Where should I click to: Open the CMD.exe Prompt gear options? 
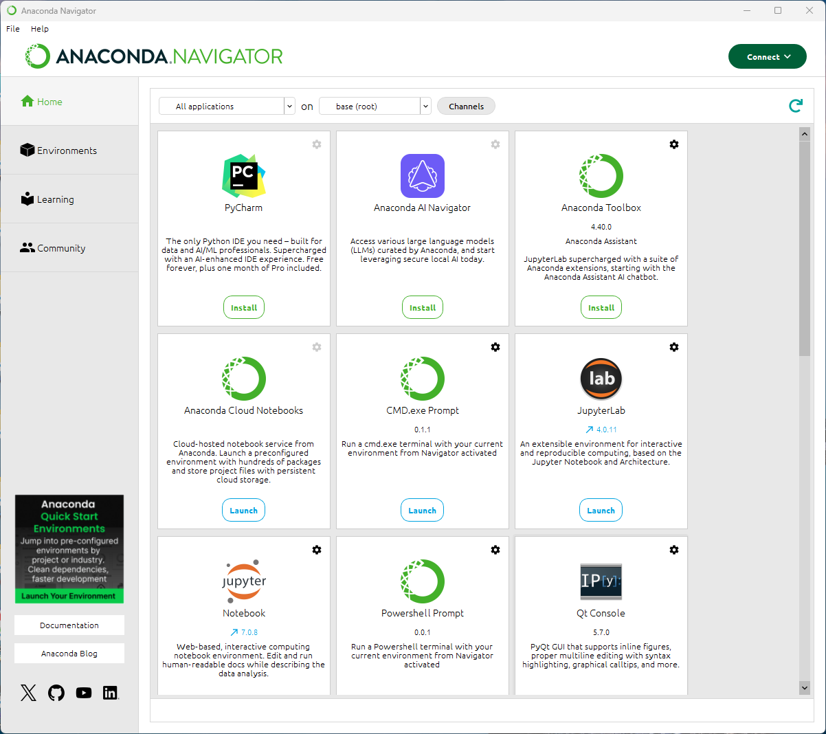click(495, 347)
